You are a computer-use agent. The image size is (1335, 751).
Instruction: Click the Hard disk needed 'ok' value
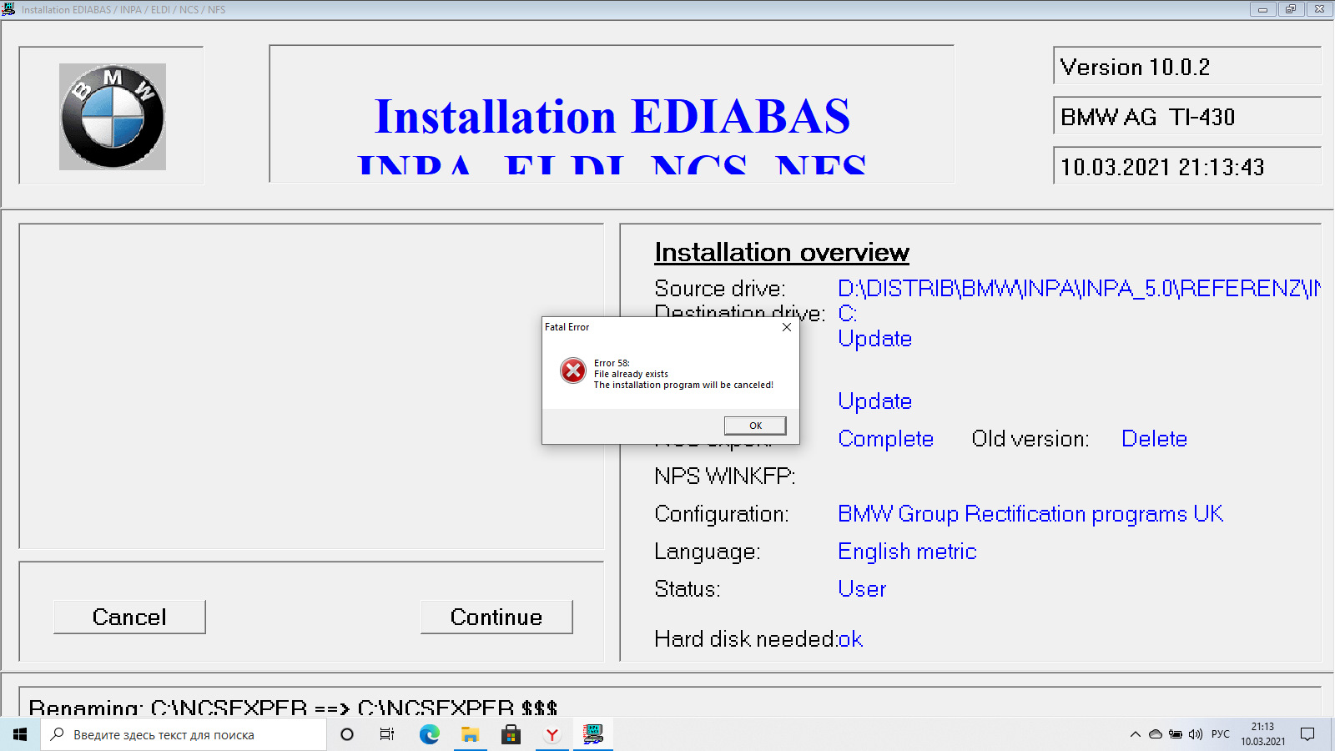click(850, 639)
